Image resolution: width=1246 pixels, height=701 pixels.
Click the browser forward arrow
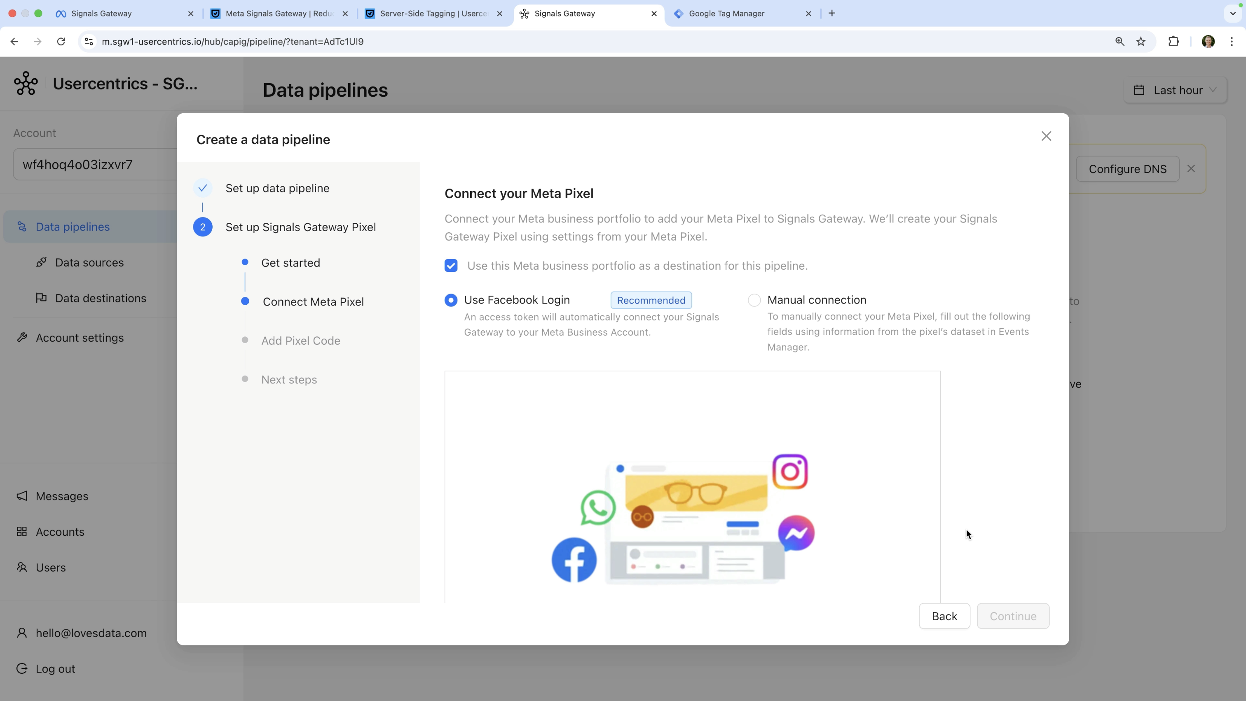click(x=38, y=42)
